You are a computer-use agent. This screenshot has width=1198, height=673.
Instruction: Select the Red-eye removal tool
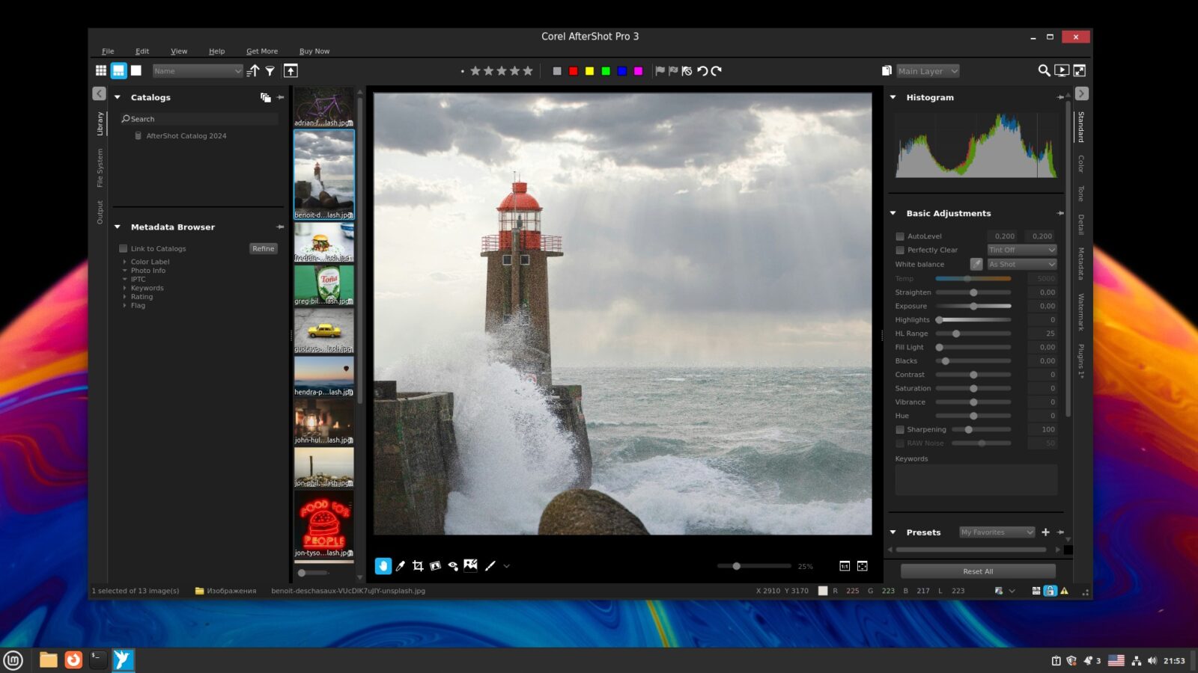pos(452,566)
